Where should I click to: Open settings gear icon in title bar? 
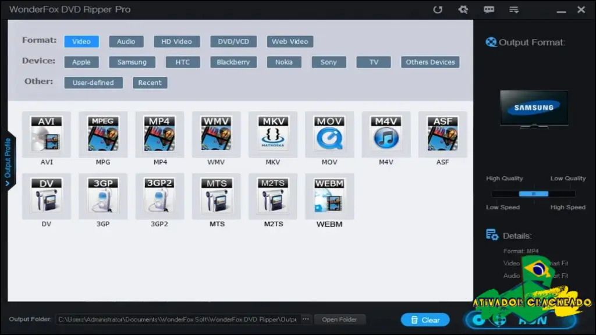tap(463, 9)
